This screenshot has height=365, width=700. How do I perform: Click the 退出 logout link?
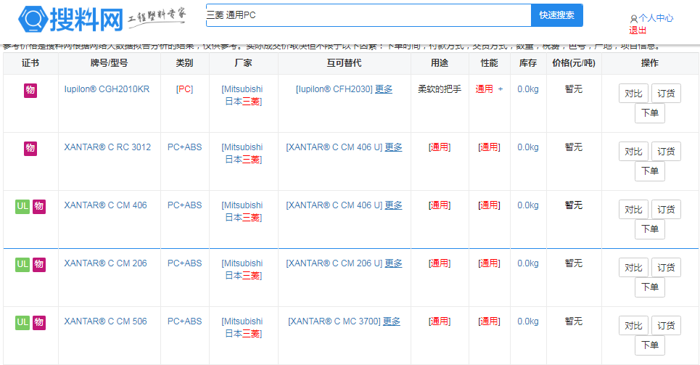coord(638,30)
